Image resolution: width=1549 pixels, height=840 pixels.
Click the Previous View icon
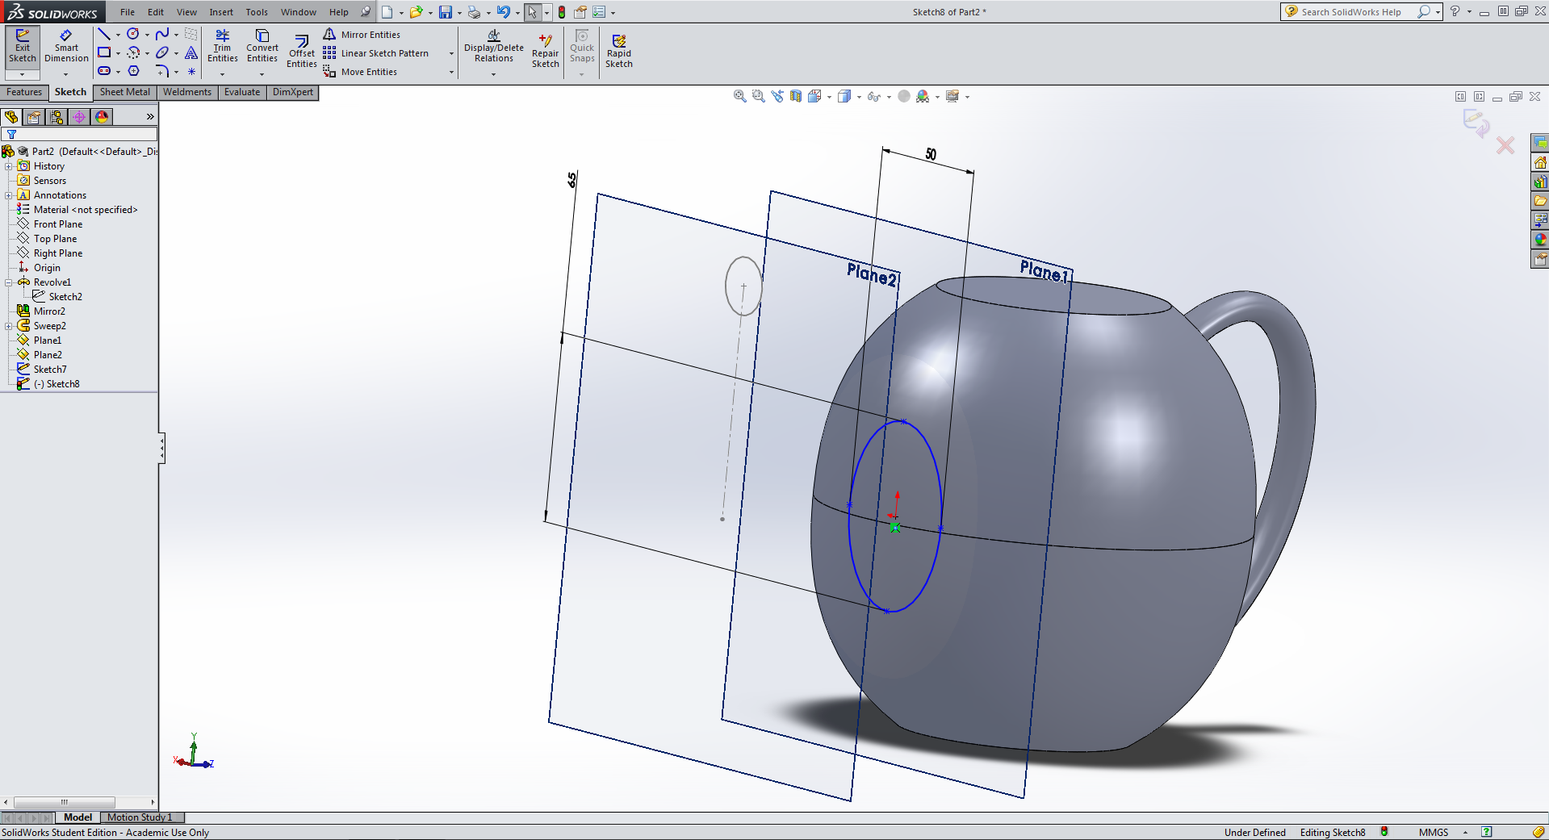click(x=777, y=97)
